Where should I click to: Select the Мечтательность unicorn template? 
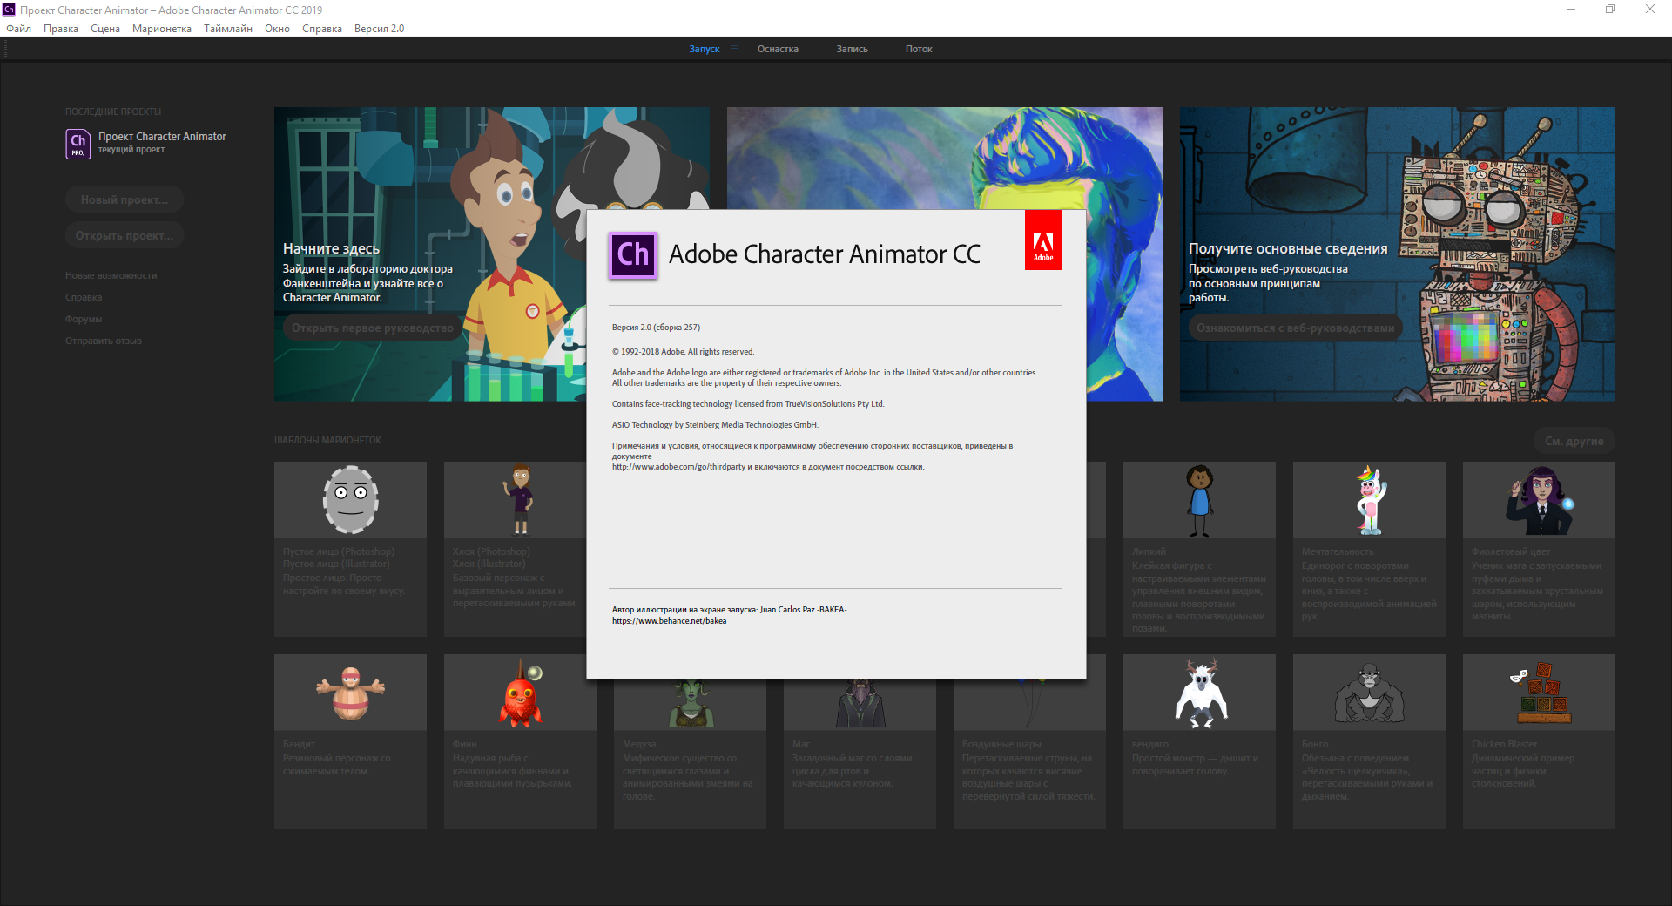1369,549
